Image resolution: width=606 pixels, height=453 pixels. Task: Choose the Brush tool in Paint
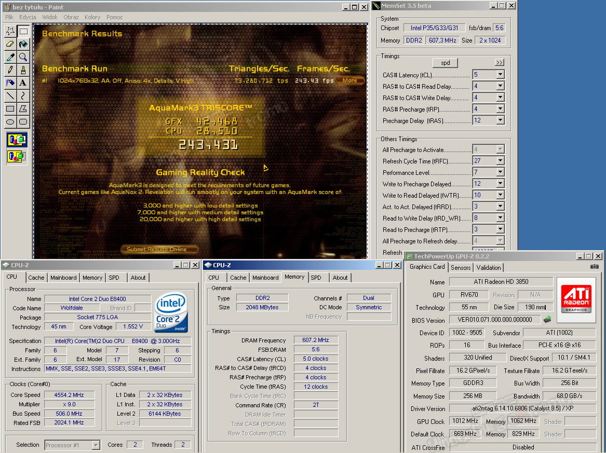click(23, 70)
